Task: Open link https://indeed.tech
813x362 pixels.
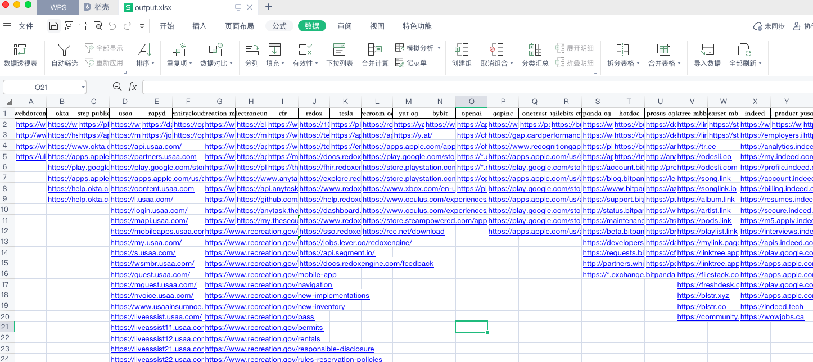Action: (x=771, y=306)
